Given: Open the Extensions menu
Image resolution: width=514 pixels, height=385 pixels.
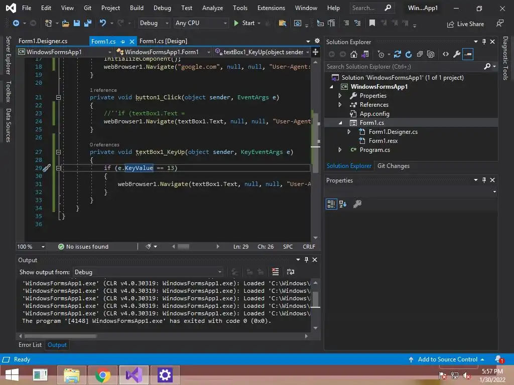Looking at the screenshot, I should [x=271, y=8].
